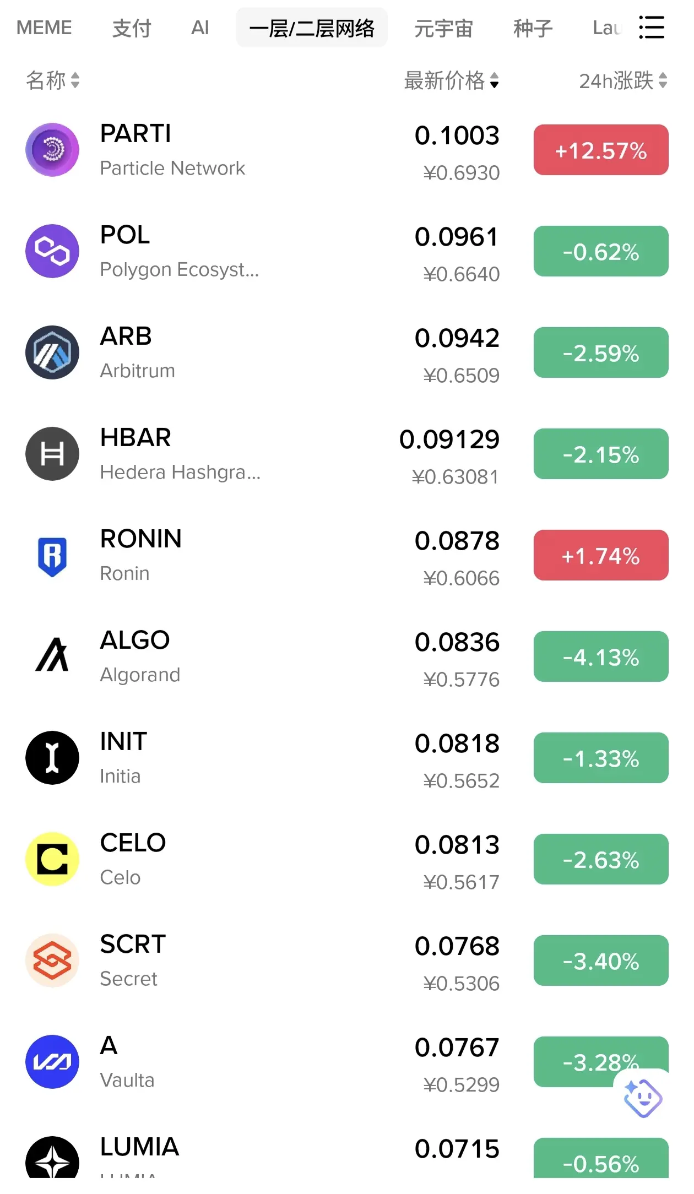
Task: Tap the PARTI Particle Network coin logo
Action: tap(52, 150)
